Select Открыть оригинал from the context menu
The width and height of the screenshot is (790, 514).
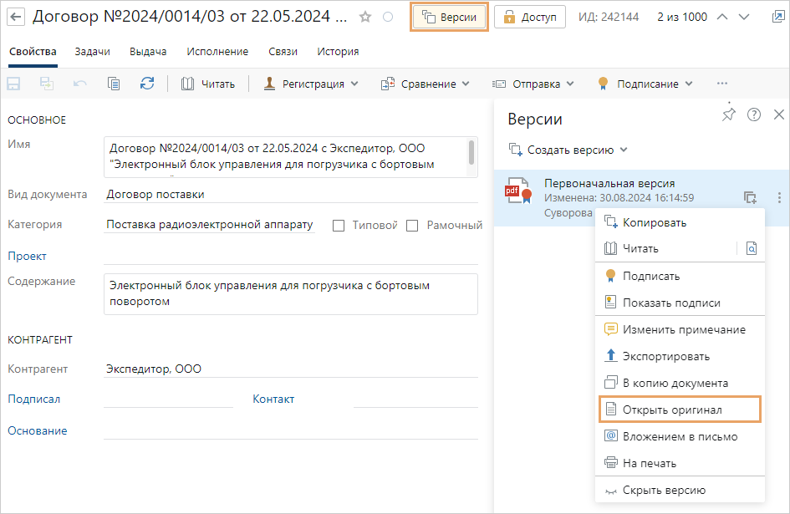tap(671, 410)
